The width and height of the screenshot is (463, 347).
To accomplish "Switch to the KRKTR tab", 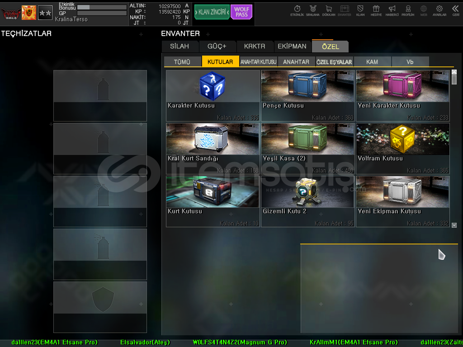I will (x=255, y=47).
